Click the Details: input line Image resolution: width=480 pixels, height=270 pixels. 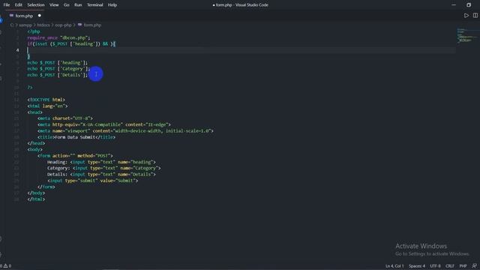click(101, 175)
